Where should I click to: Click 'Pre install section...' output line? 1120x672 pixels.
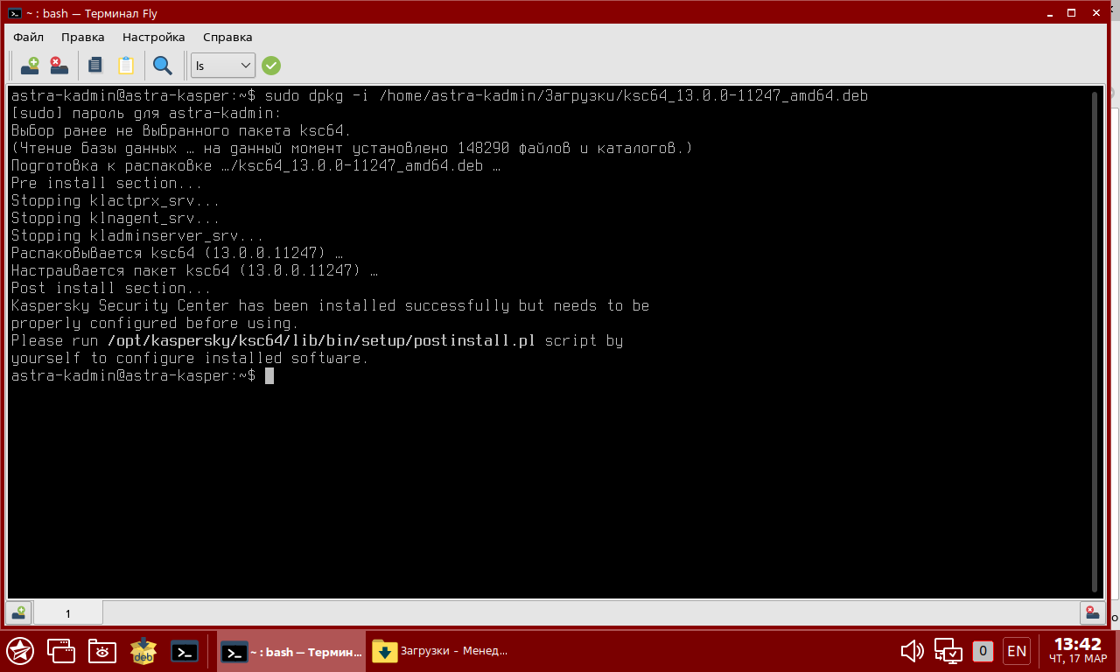tap(107, 183)
